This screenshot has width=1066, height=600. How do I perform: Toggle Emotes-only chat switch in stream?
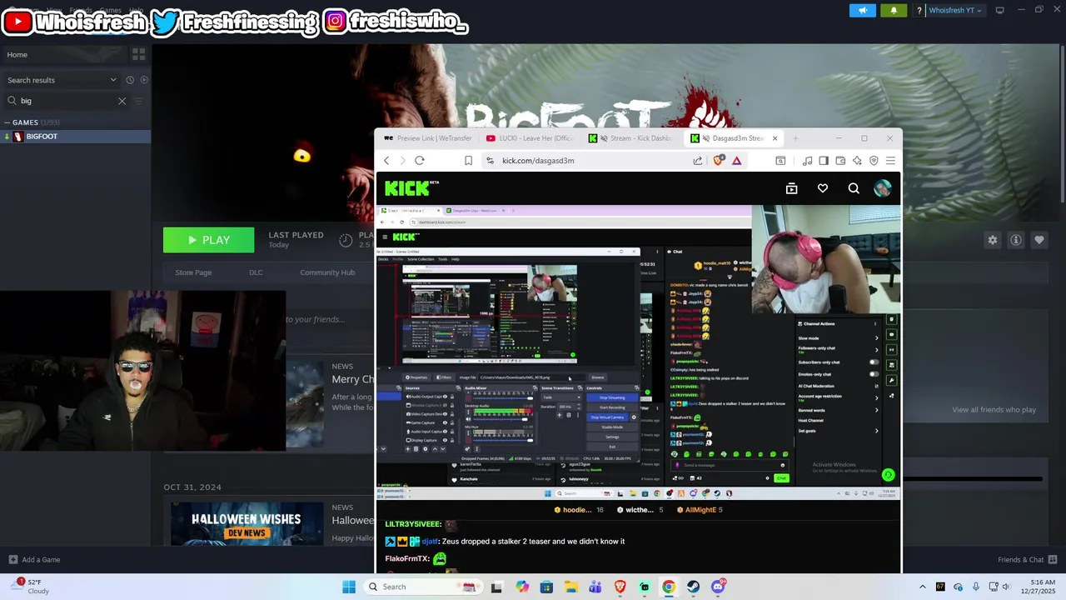[874, 374]
